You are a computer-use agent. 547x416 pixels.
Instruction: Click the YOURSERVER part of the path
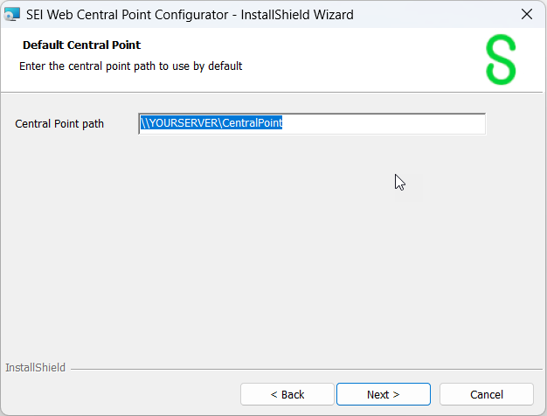coord(183,124)
